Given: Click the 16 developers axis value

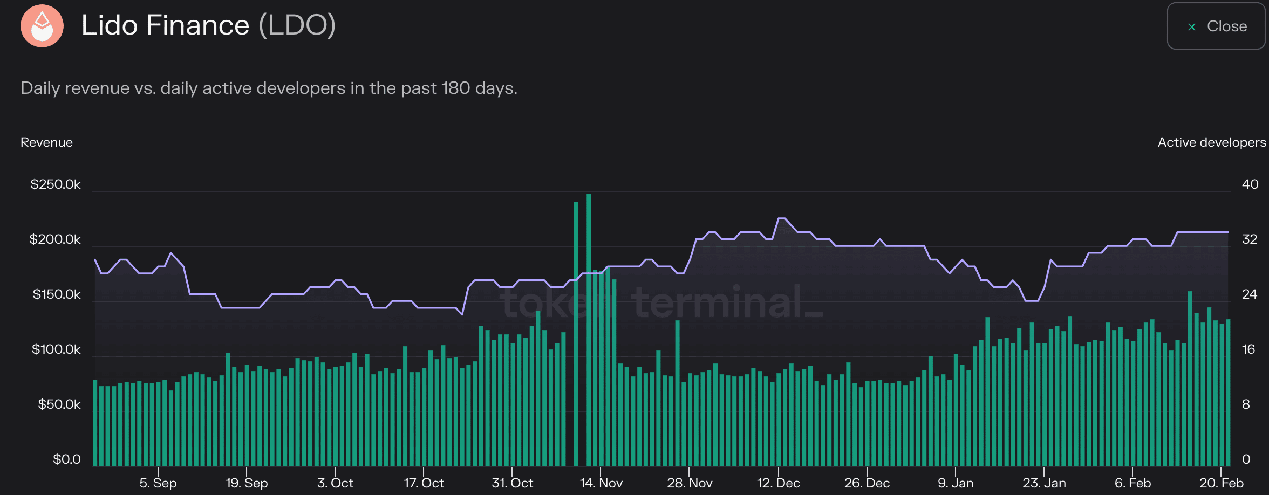Looking at the screenshot, I should tap(1248, 349).
